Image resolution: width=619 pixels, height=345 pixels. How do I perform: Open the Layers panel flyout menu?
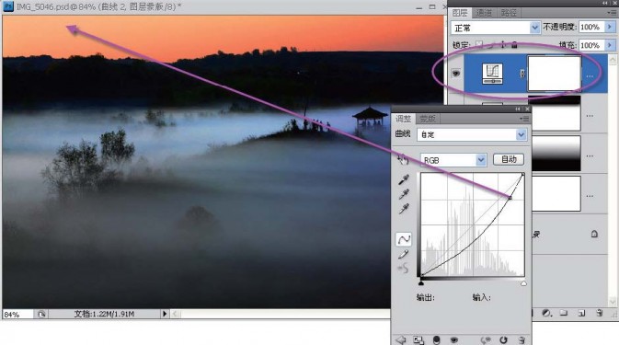tap(612, 13)
